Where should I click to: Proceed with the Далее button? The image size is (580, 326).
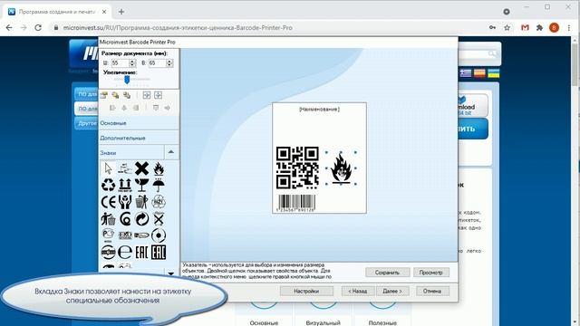click(x=392, y=292)
